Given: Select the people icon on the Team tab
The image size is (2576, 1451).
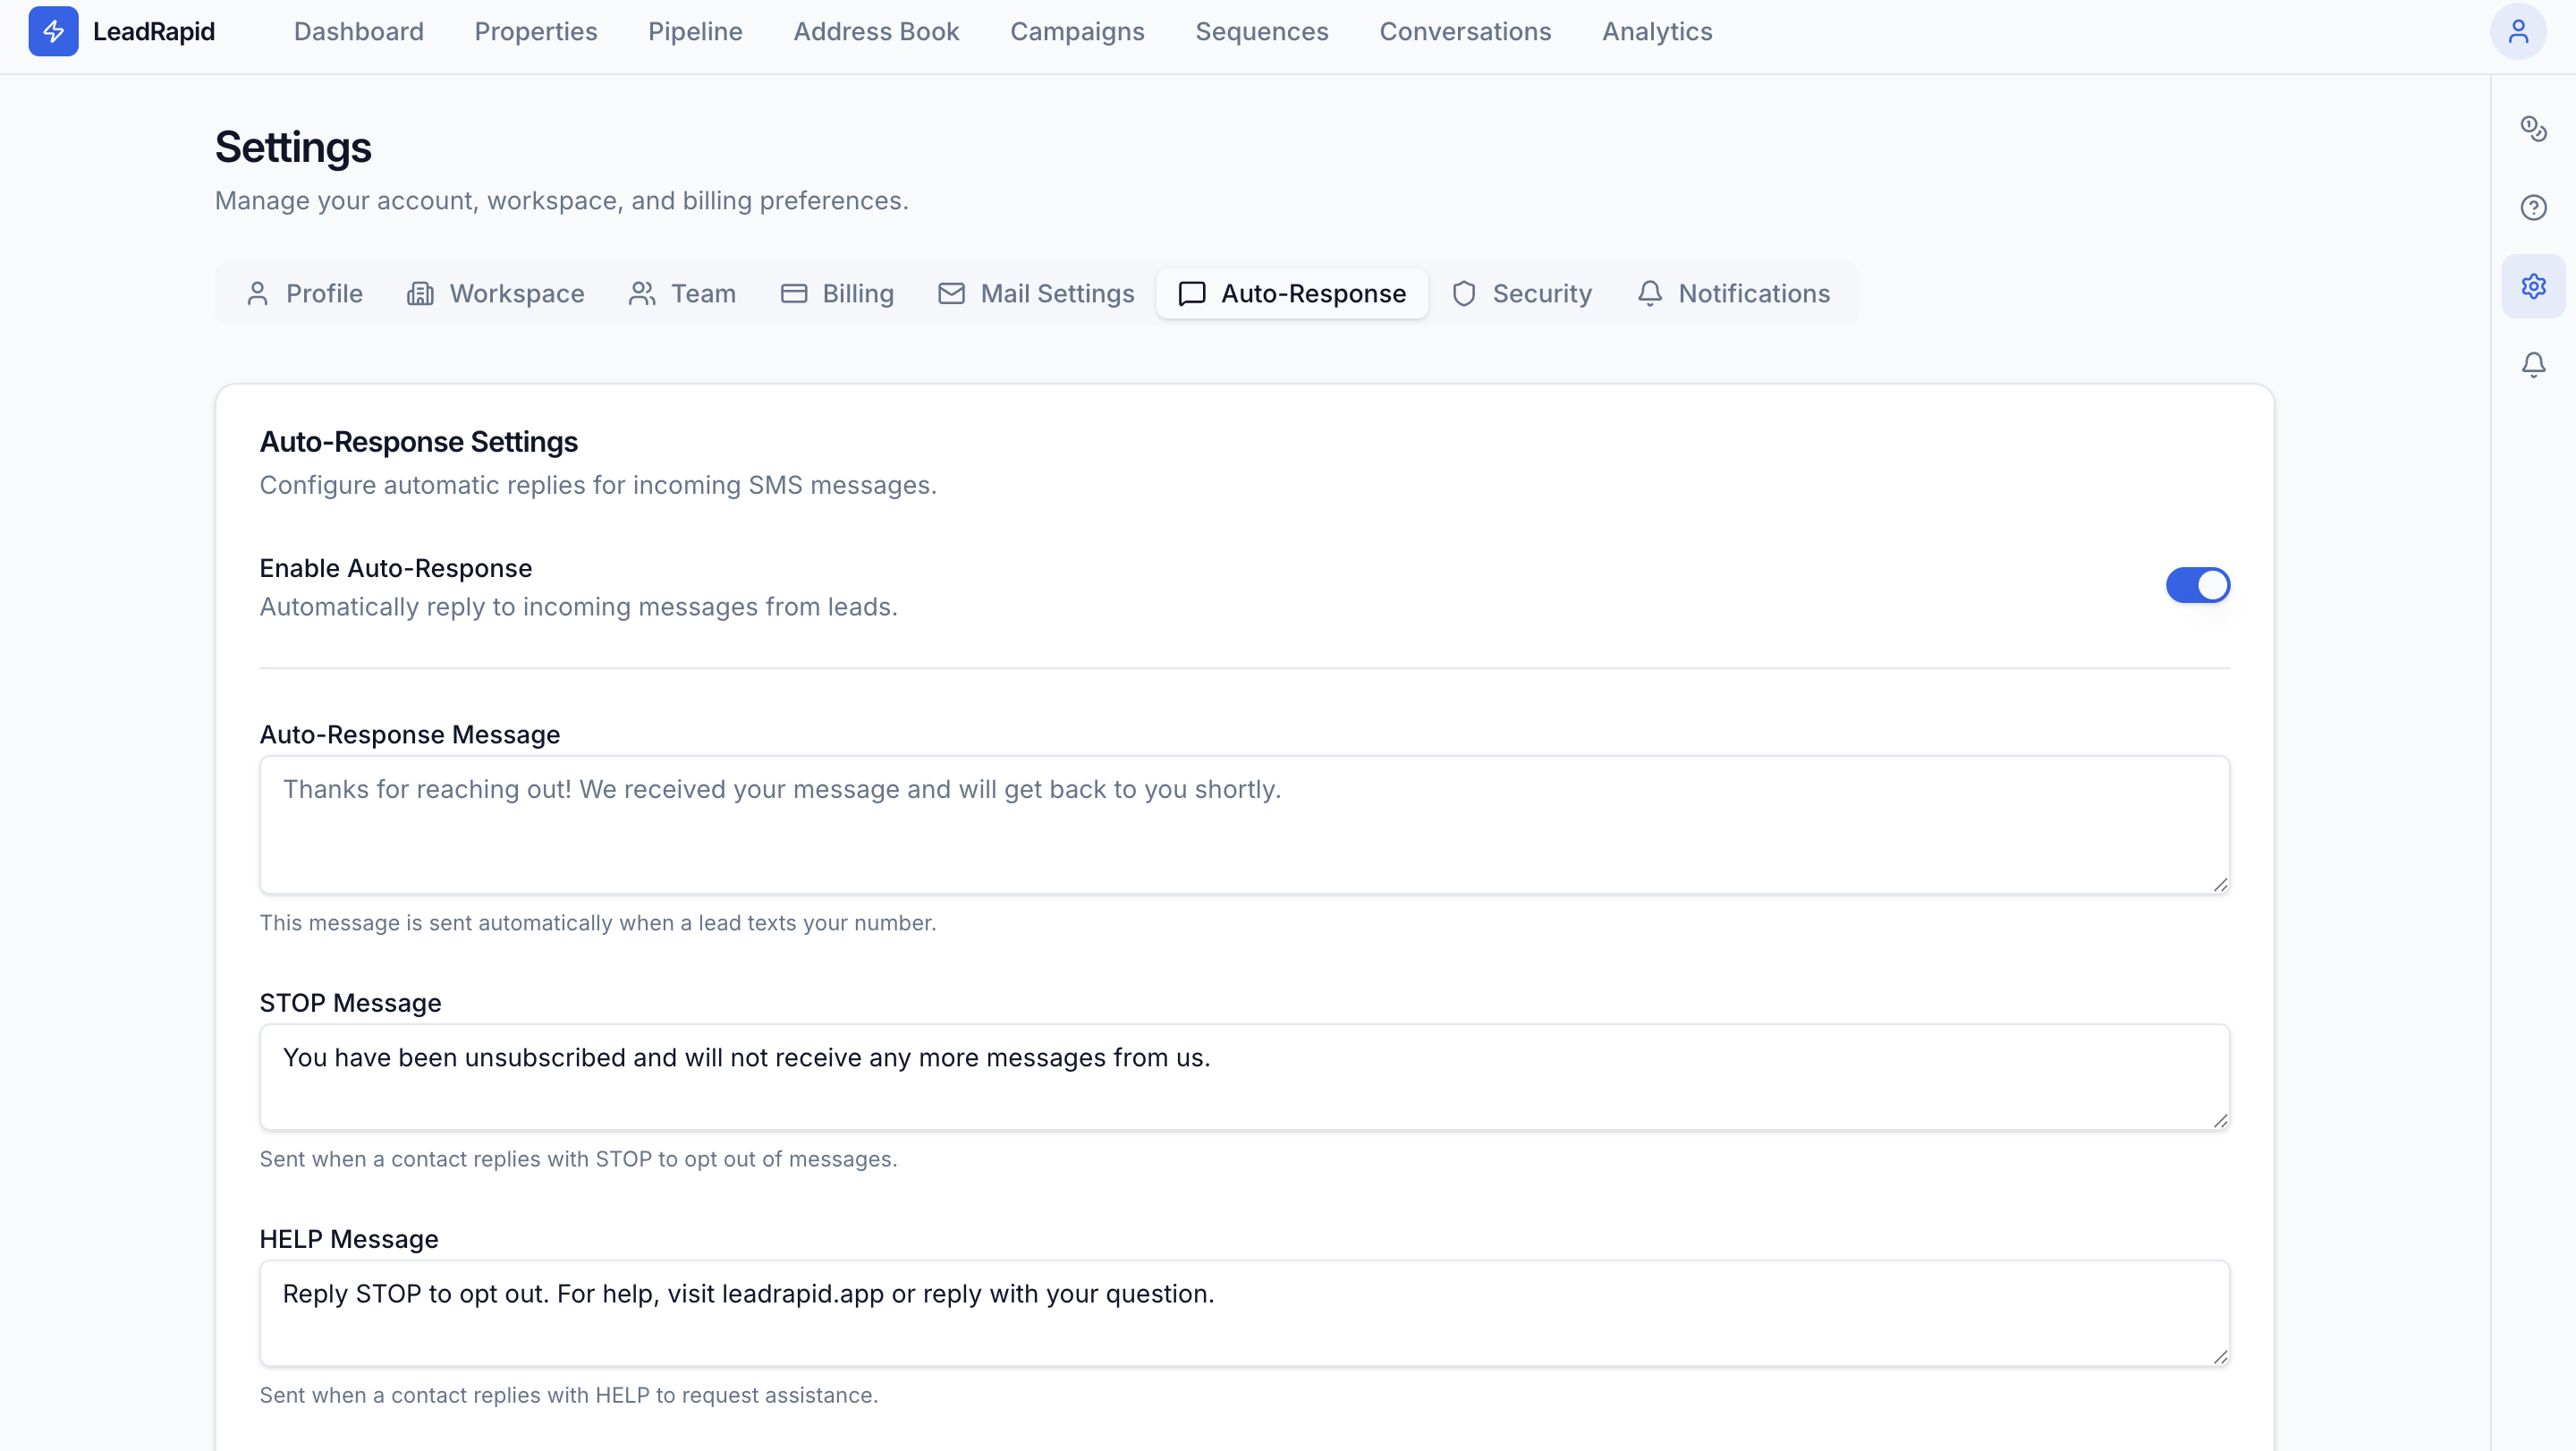Looking at the screenshot, I should click(641, 293).
